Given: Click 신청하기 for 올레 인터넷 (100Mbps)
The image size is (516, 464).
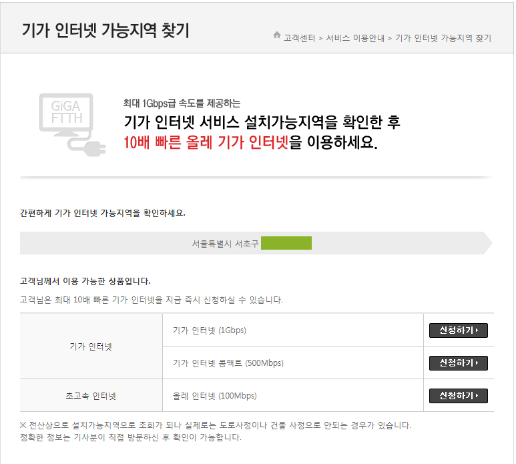Looking at the screenshot, I should (x=459, y=395).
